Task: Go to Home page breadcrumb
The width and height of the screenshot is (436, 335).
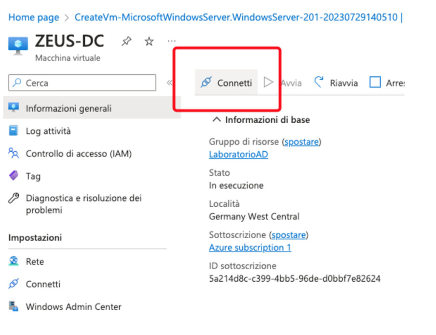Action: click(x=34, y=17)
